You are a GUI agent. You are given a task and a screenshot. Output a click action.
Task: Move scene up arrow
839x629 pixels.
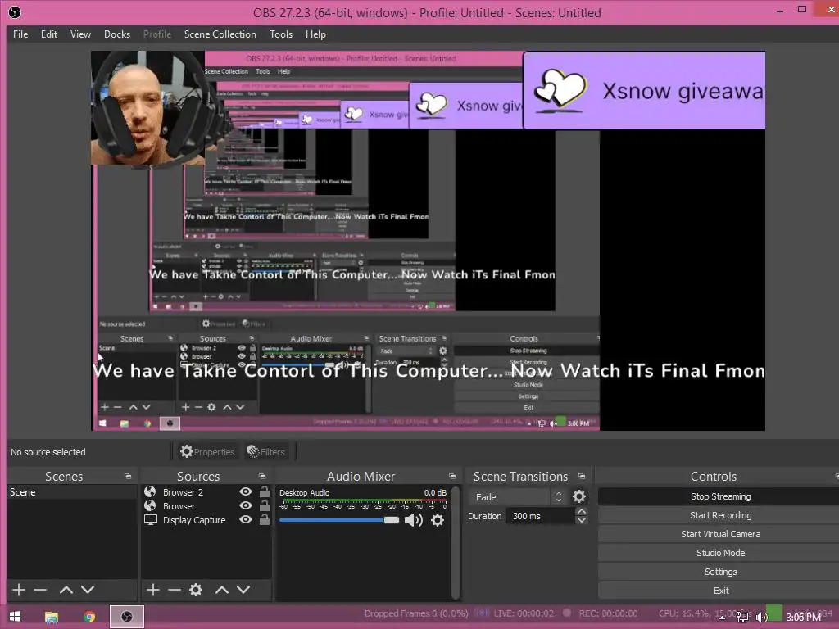(x=66, y=590)
